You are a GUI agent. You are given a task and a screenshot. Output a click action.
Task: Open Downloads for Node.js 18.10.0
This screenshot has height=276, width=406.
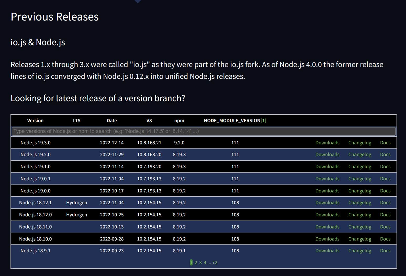pyautogui.click(x=327, y=239)
